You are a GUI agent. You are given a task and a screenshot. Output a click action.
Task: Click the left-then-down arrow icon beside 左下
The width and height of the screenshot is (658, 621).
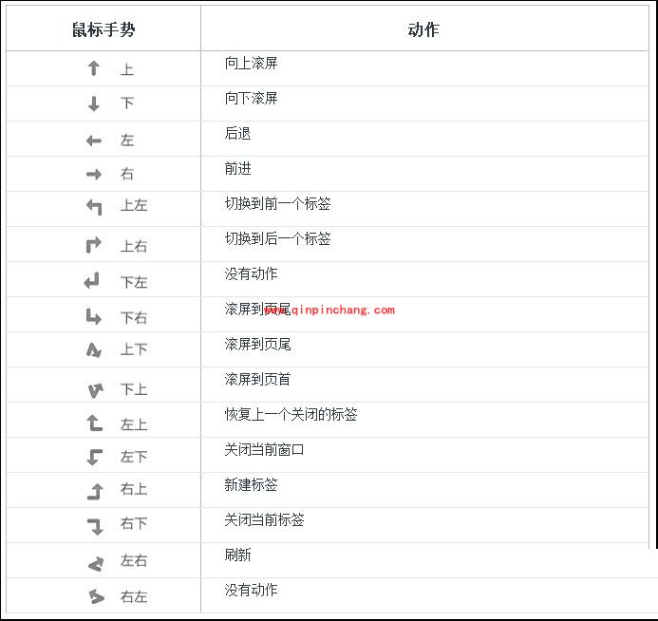tap(94, 457)
